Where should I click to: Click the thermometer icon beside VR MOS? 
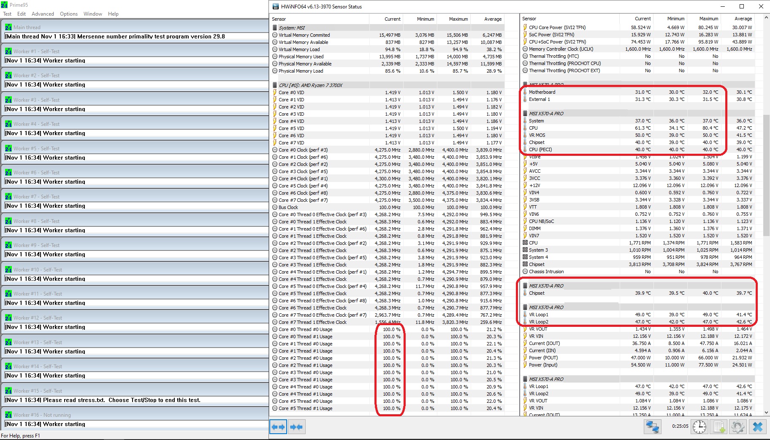525,135
